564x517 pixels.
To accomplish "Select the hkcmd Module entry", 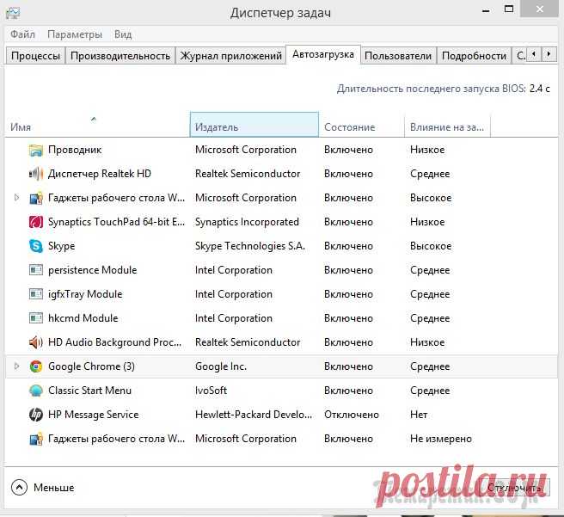I will [83, 318].
